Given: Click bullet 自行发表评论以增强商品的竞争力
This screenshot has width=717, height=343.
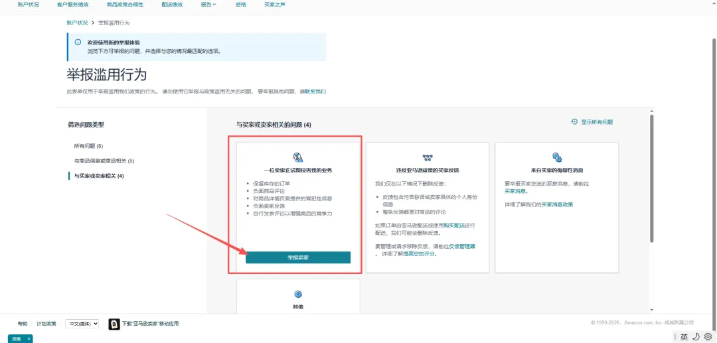Looking at the screenshot, I should [292, 213].
